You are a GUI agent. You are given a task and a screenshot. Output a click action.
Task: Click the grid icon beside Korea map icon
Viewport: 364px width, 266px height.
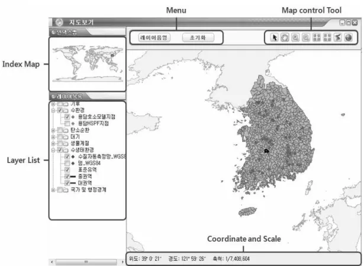click(327, 37)
